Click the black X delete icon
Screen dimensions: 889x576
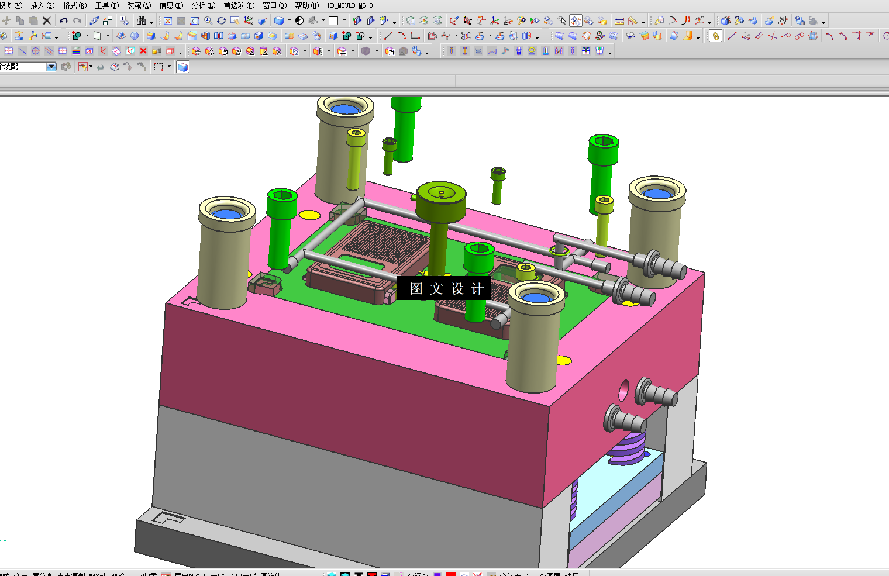pyautogui.click(x=47, y=20)
